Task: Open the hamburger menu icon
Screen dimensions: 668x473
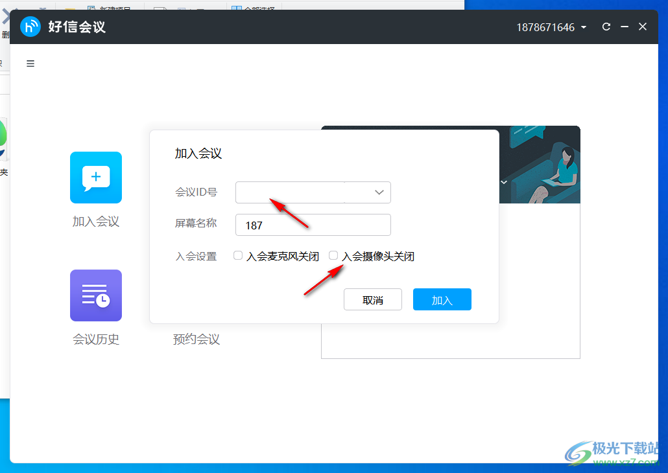Action: (30, 63)
